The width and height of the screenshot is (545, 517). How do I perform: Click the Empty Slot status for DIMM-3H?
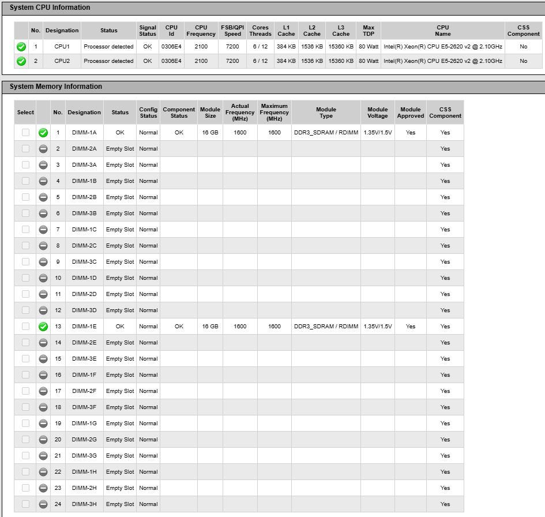click(119, 504)
